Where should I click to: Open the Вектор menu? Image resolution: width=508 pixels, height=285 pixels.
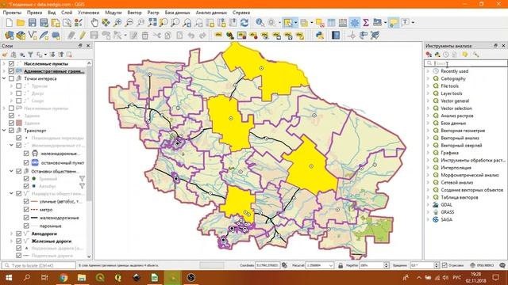(134, 13)
